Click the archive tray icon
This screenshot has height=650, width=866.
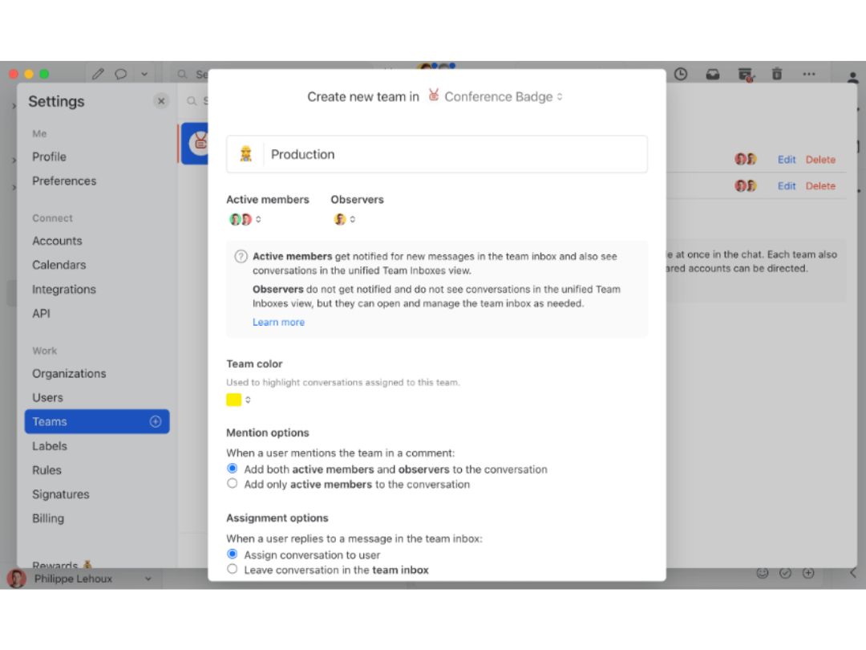coord(713,74)
